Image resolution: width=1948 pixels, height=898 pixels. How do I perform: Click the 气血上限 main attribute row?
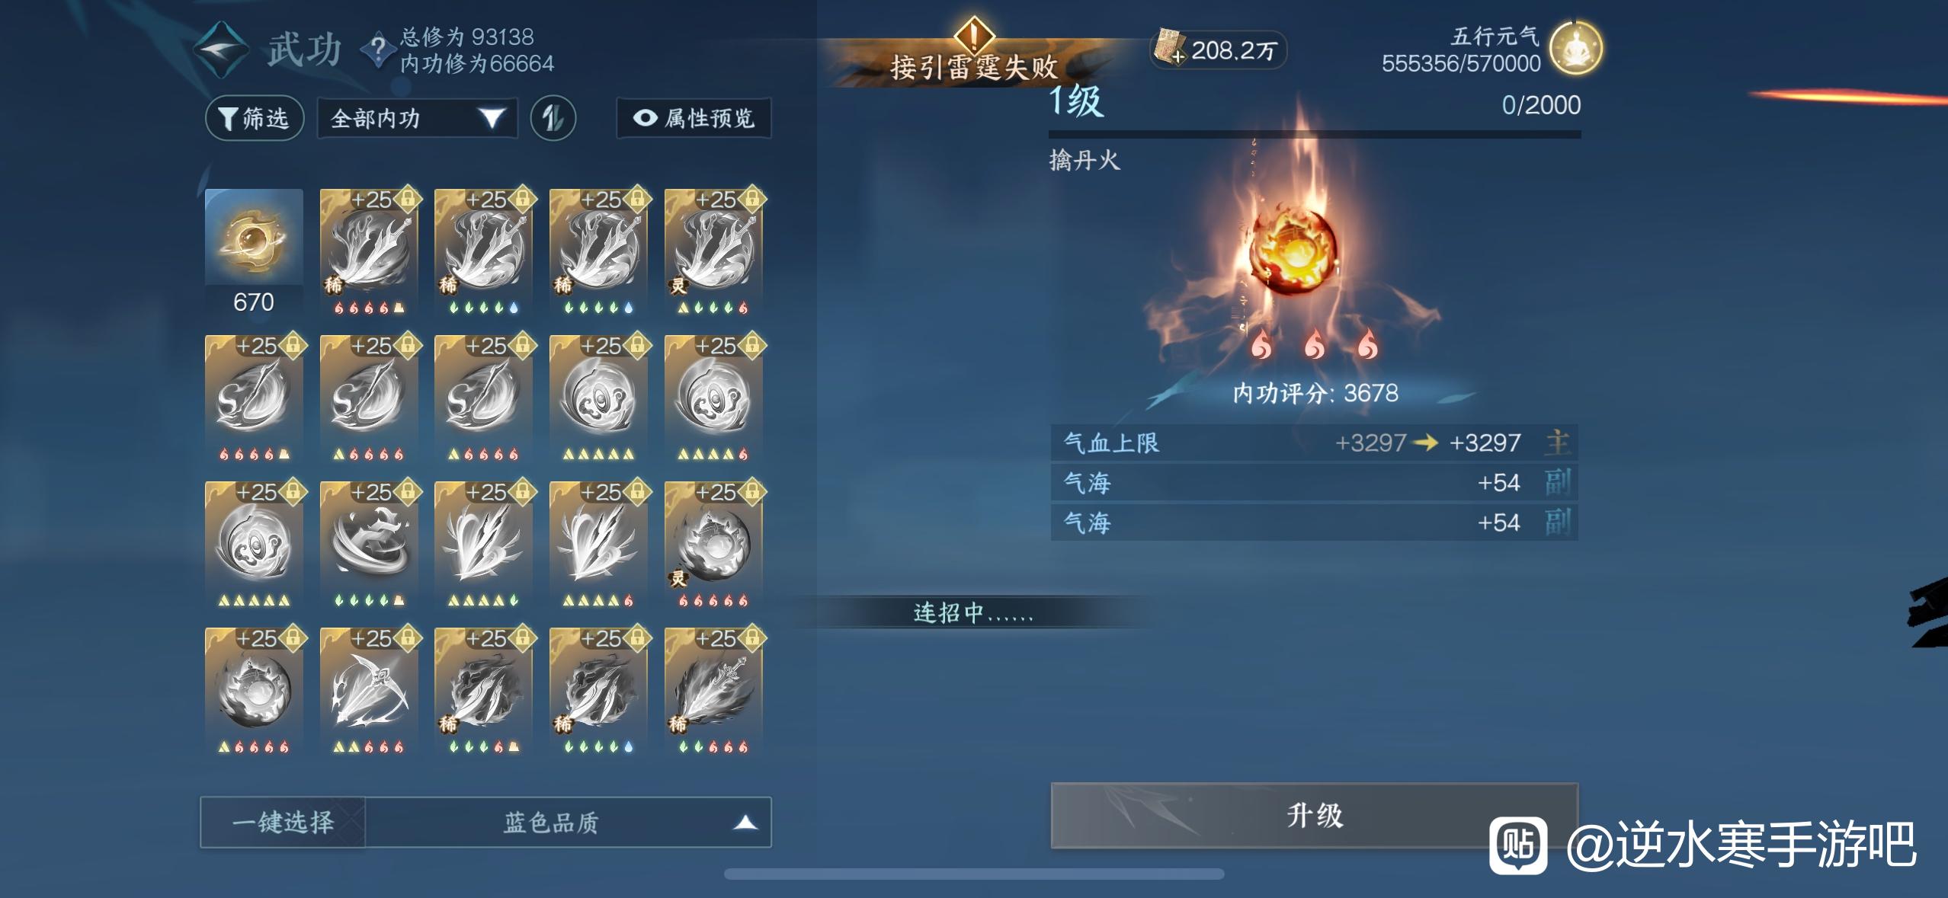pos(1314,443)
